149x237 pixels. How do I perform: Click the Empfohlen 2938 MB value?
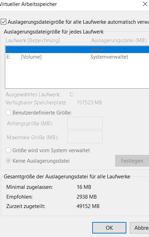tap(87, 197)
